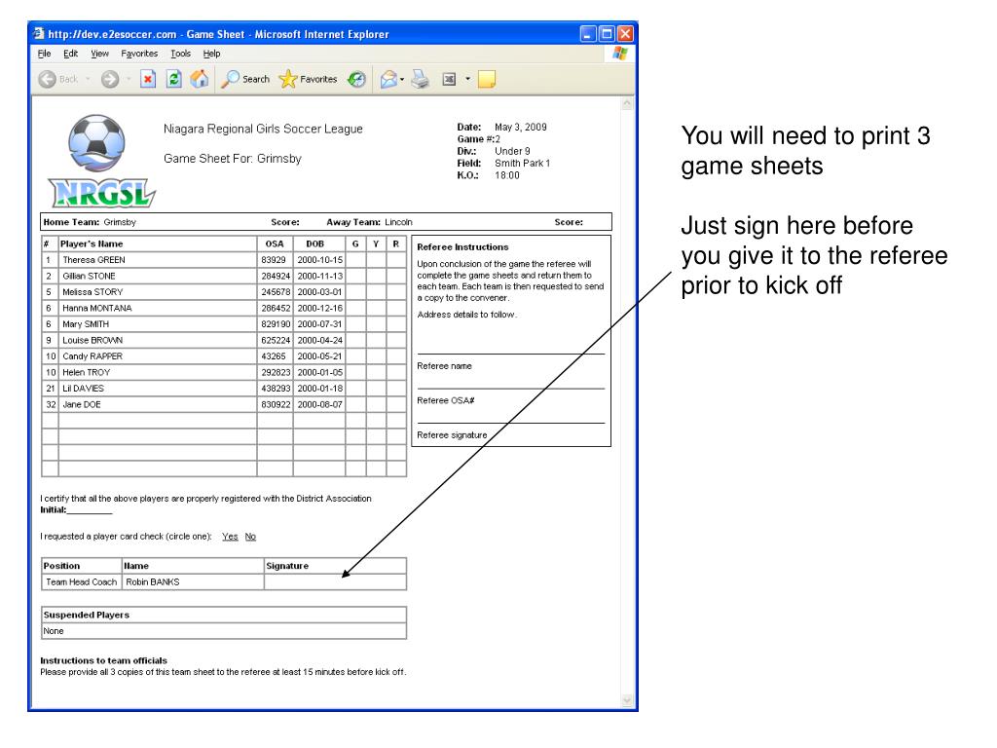Click the Referee Instructions heading

[x=462, y=246]
